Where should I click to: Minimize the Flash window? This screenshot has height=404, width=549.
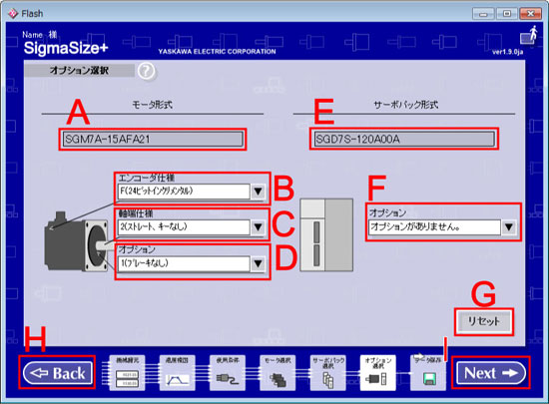(x=483, y=14)
